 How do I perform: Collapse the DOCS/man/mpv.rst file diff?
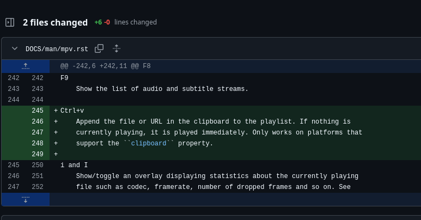pos(15,48)
